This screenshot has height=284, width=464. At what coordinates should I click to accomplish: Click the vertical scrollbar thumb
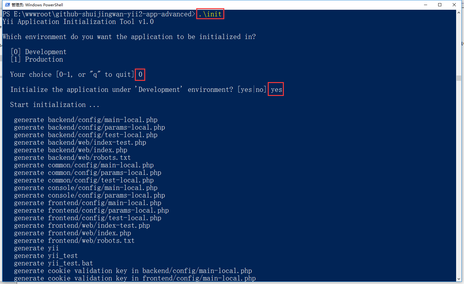point(459,78)
